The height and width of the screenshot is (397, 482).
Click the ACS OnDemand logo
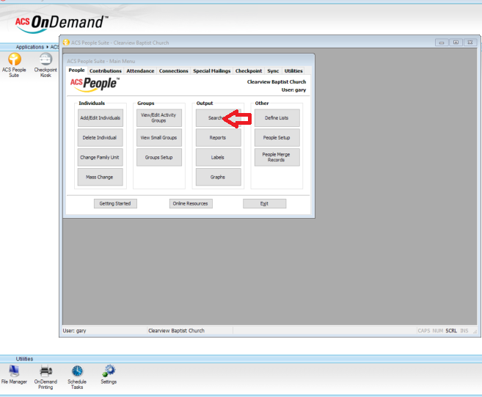pyautogui.click(x=61, y=23)
